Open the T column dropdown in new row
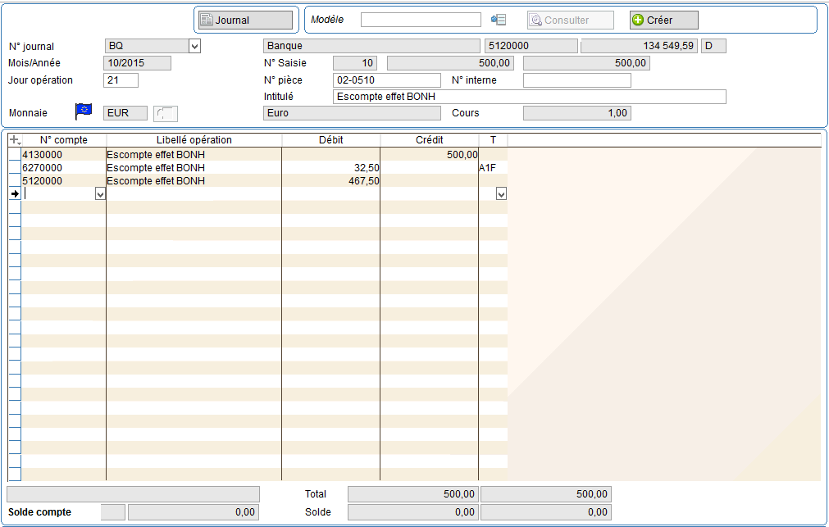This screenshot has width=829, height=527. tap(501, 194)
